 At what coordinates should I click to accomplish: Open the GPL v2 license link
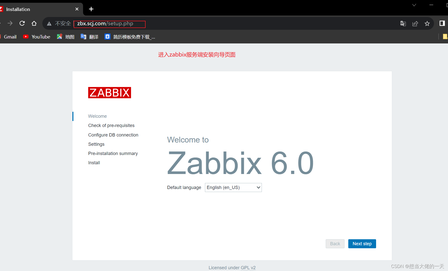[x=248, y=267]
